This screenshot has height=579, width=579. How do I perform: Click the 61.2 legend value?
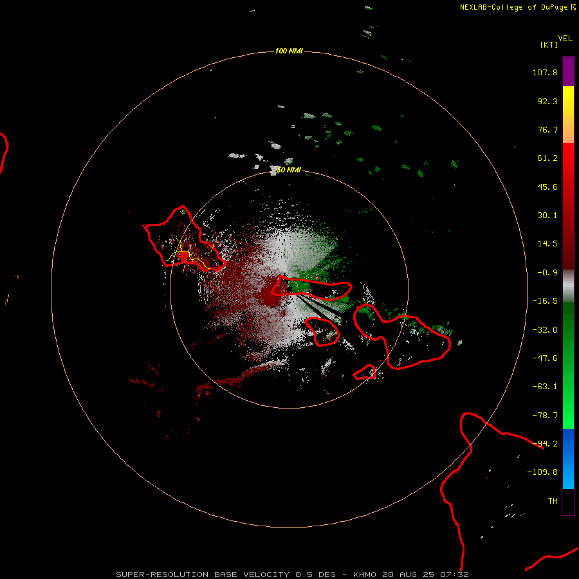547,158
